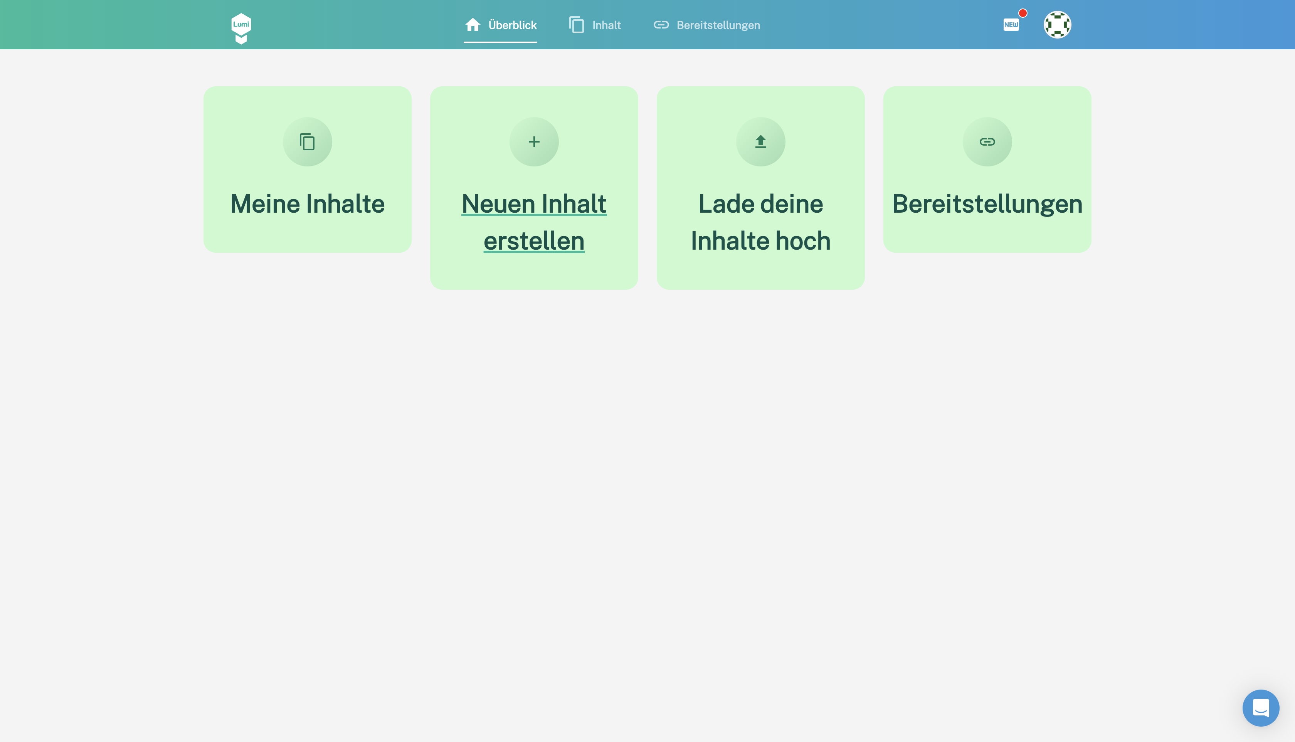Switch to the Bereitstellungen tab in header
This screenshot has width=1295, height=742.
click(718, 25)
